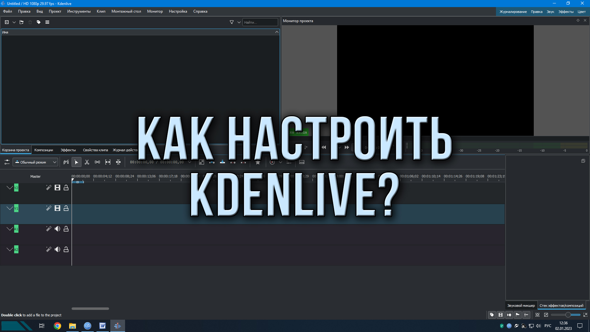Mute the A1 audio track

point(57,229)
